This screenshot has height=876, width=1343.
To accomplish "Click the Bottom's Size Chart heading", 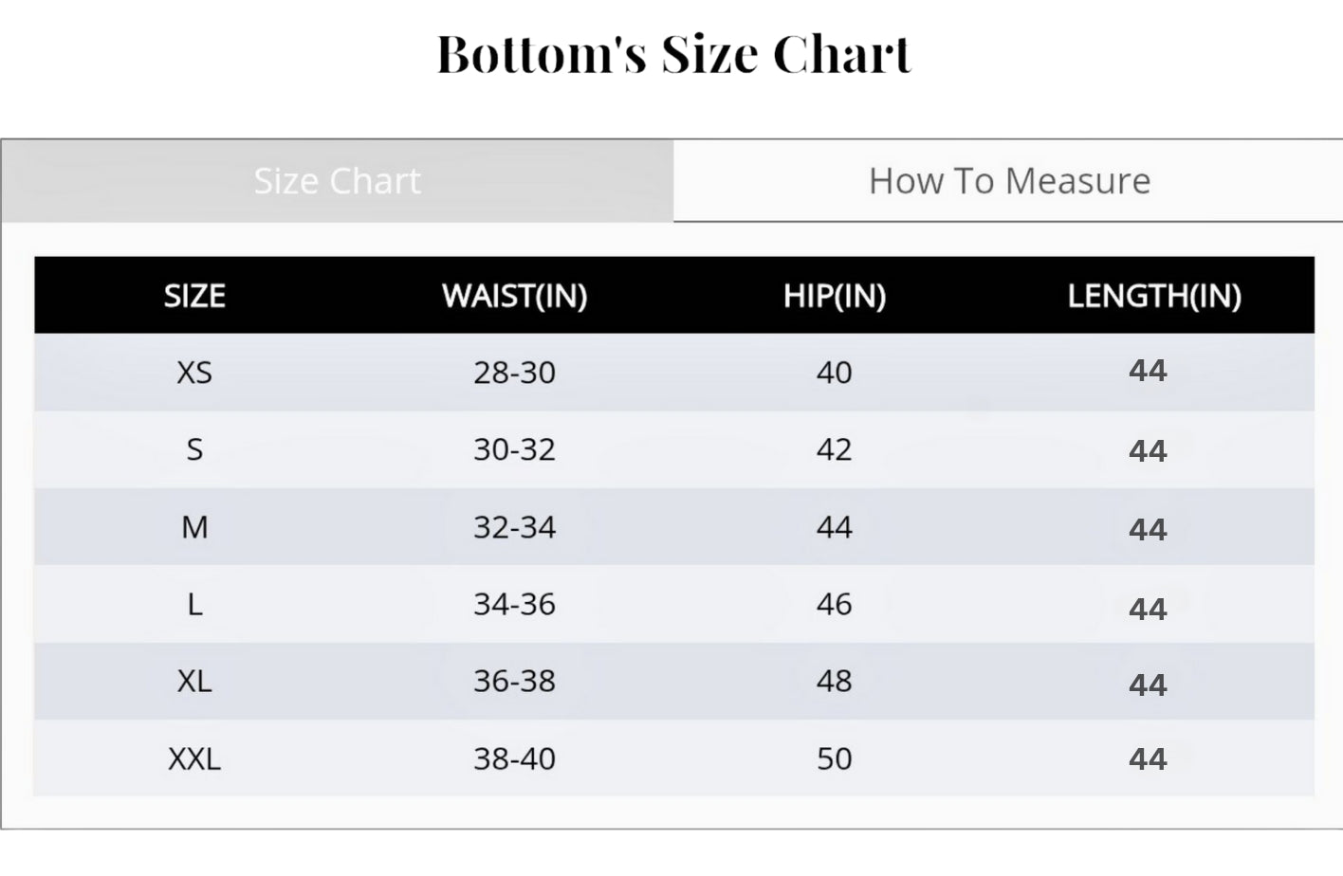I will coord(673,54).
